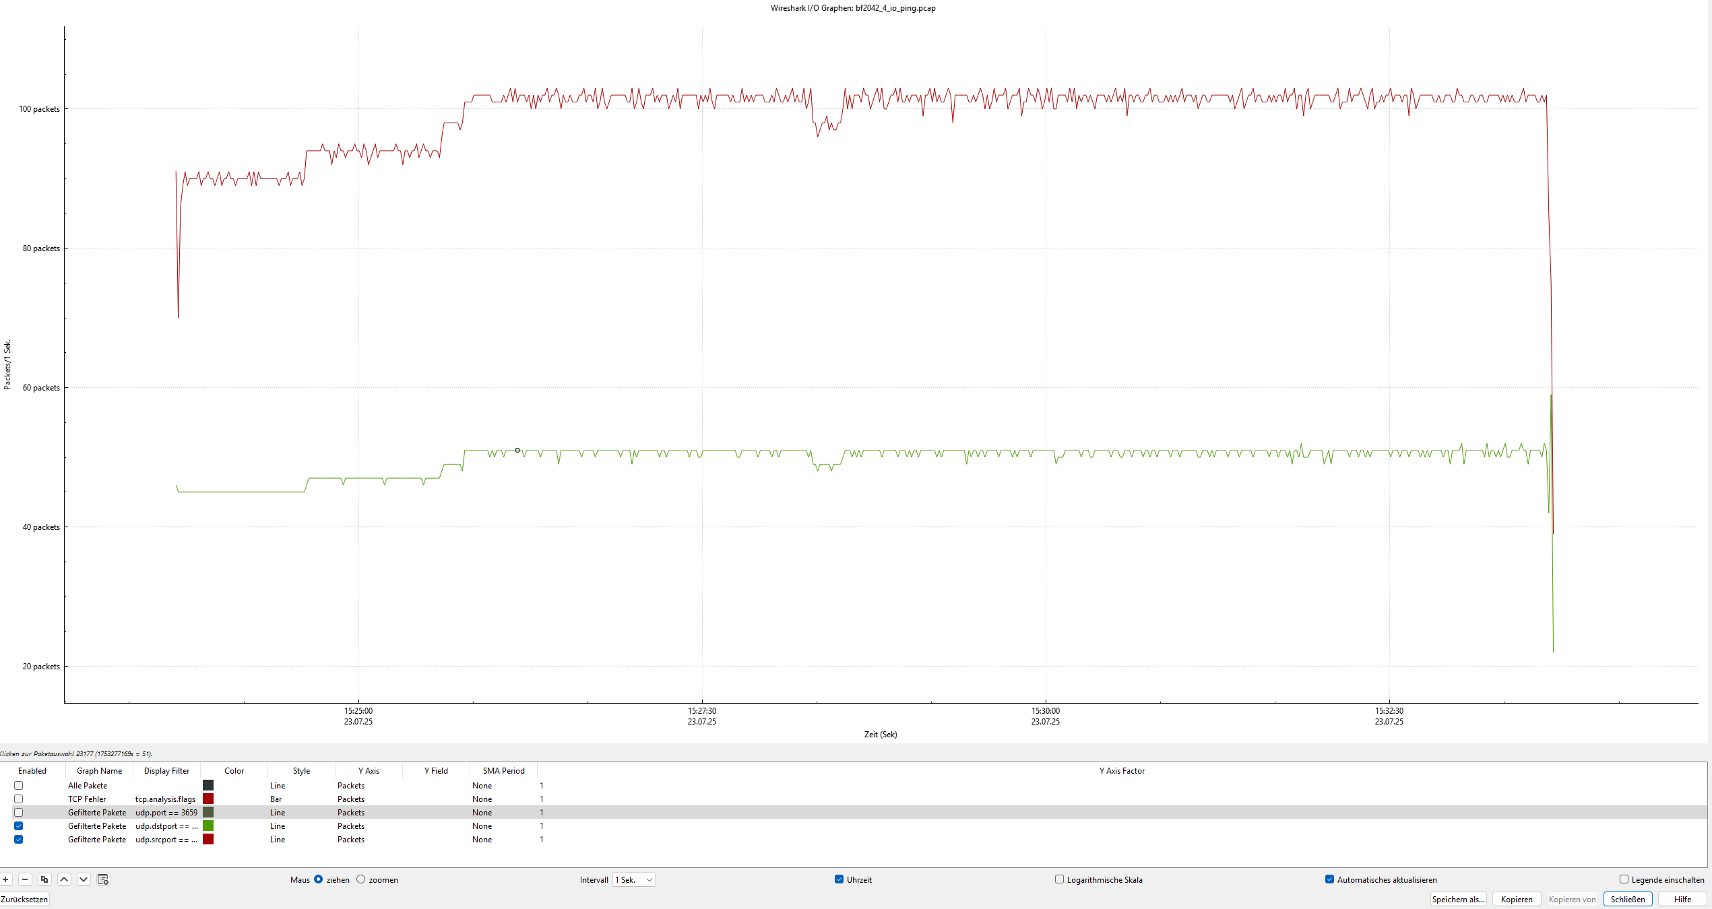Duplicate the selected graph using the copy icon
The width and height of the screenshot is (1712, 909).
44,879
